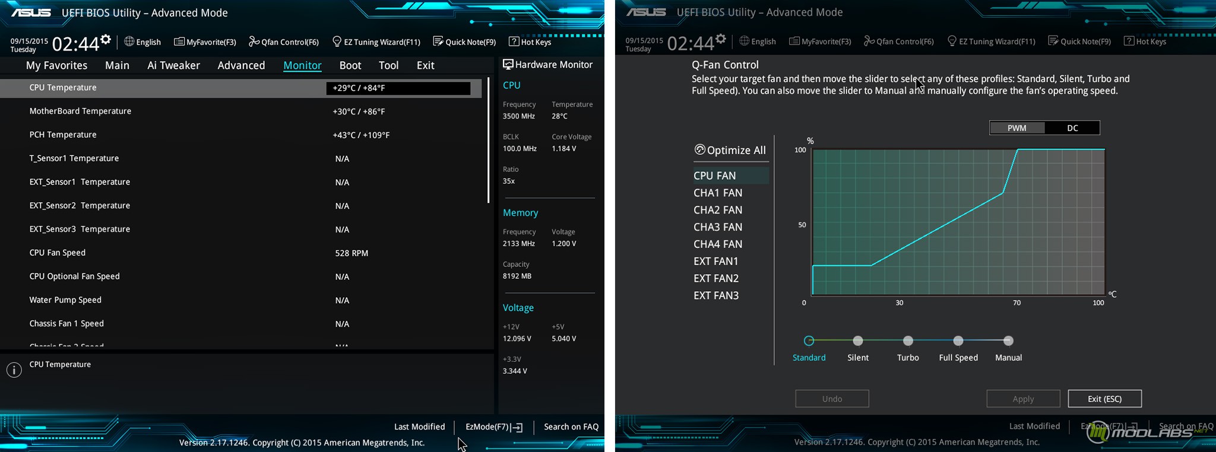The image size is (1216, 452).
Task: Choose the Silent fan profile
Action: pyautogui.click(x=858, y=341)
